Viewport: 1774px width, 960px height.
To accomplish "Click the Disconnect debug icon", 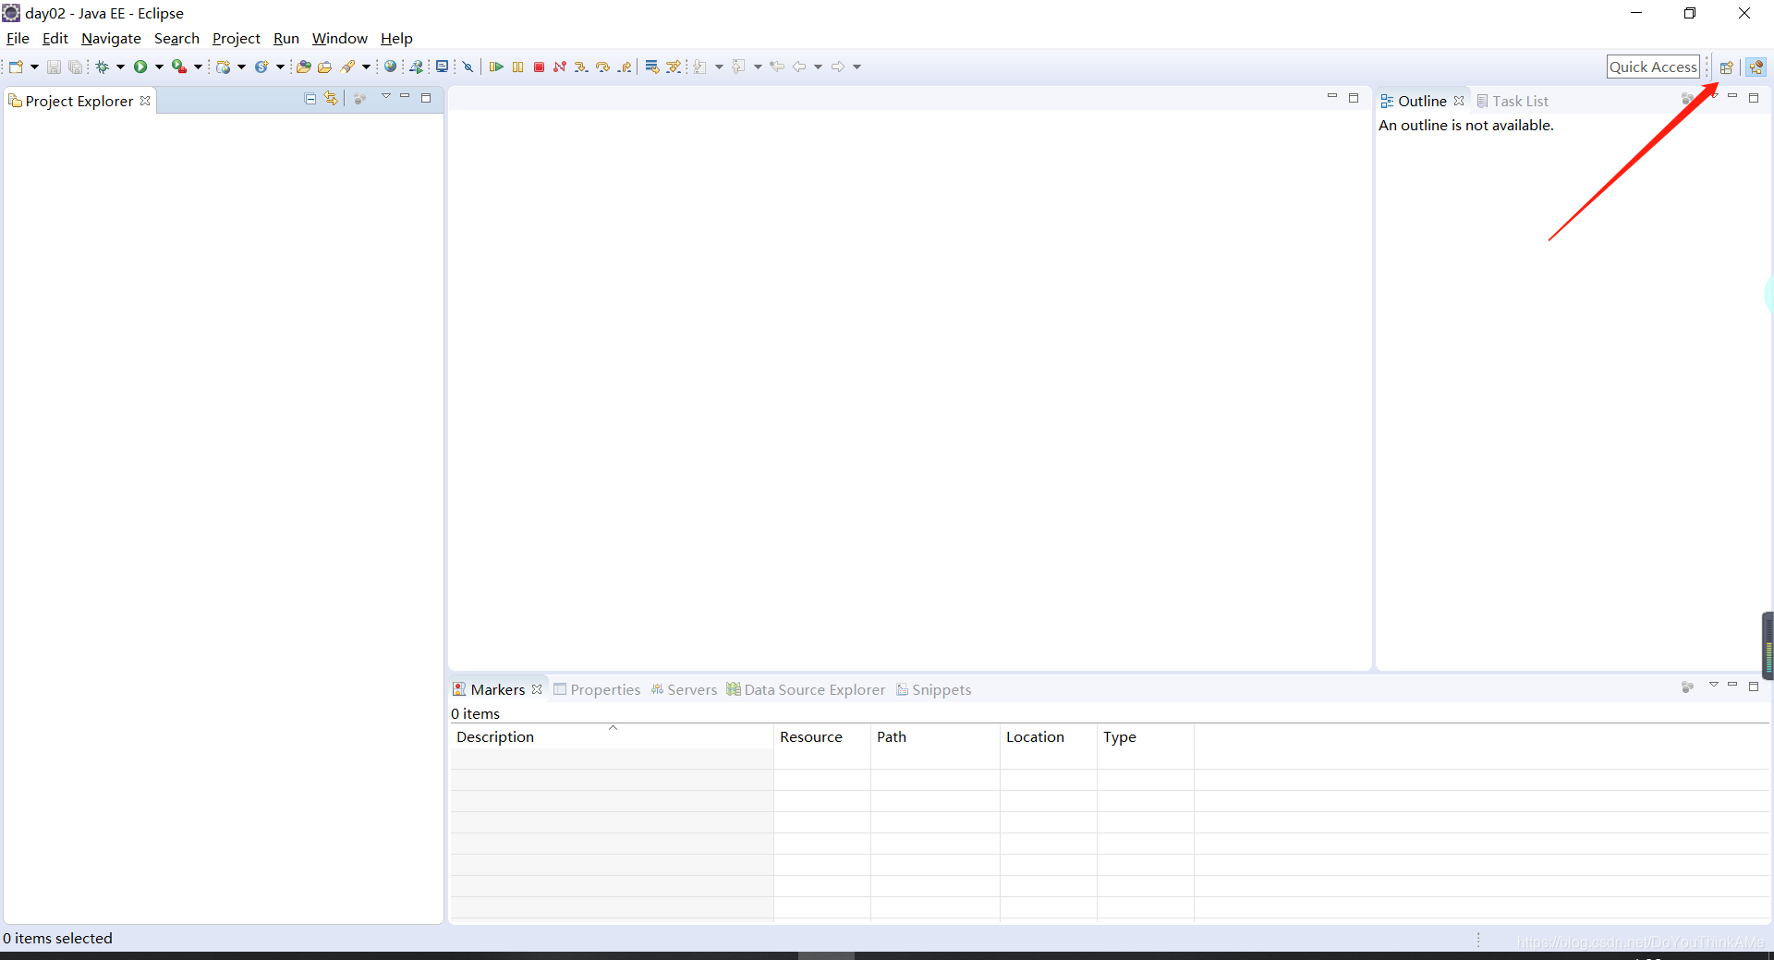I will point(560,67).
